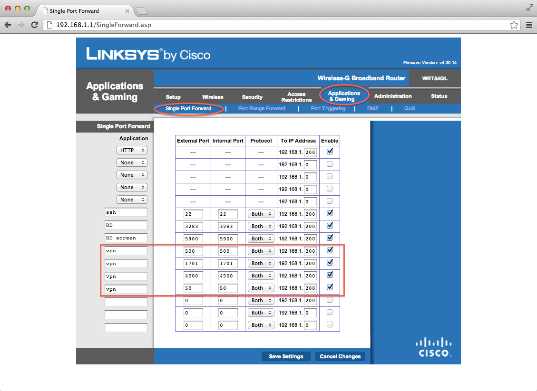The width and height of the screenshot is (537, 391).
Task: Uncheck Enable for the RD port 3283 row
Action: (330, 226)
